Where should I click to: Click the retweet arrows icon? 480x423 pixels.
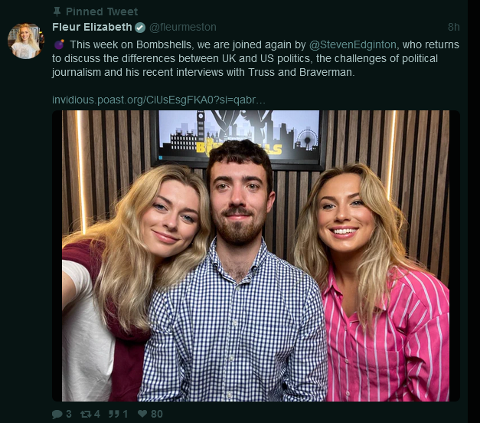86,414
